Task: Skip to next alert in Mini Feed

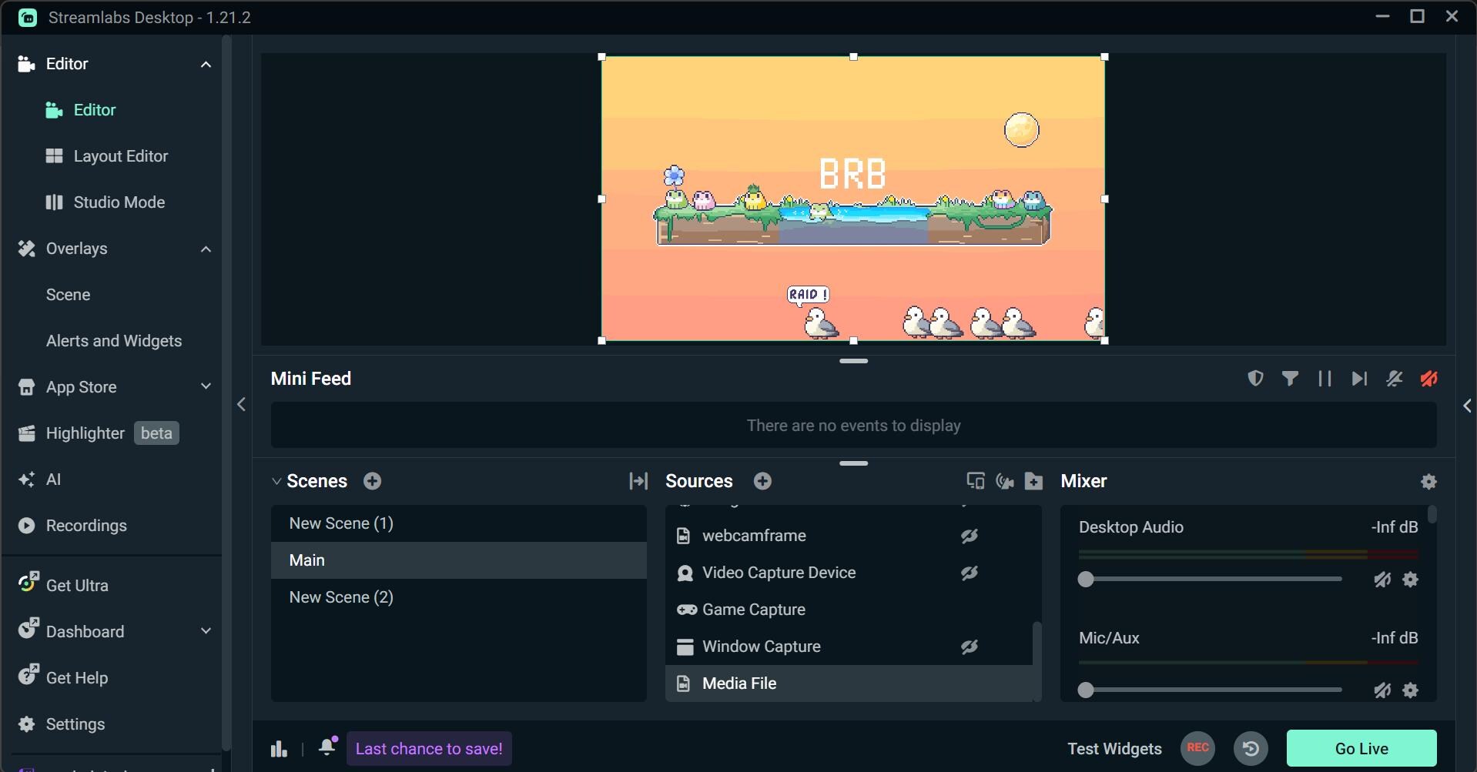Action: pyautogui.click(x=1359, y=378)
